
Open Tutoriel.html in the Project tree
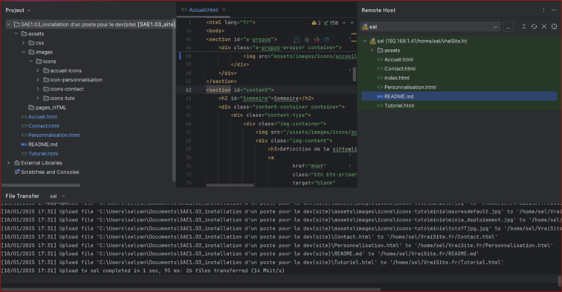[x=43, y=153]
